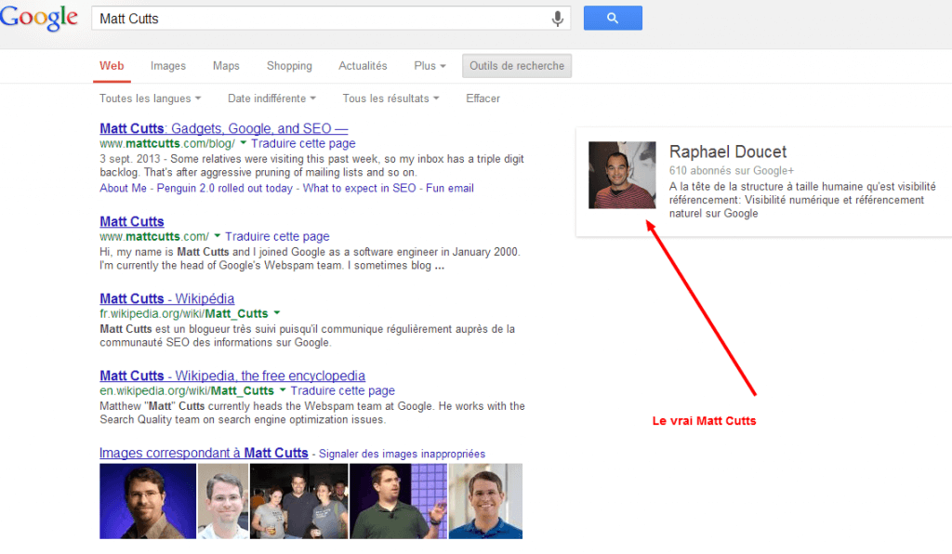Image resolution: width=952 pixels, height=554 pixels.
Task: Expand arrow beside www.mattcutts.com/ URL
Action: [x=217, y=235]
